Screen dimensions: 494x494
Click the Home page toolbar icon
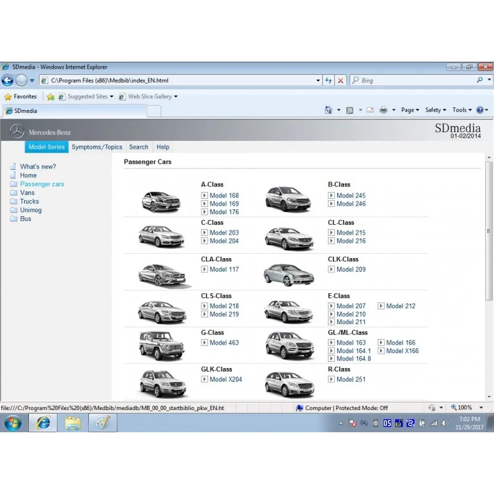[x=329, y=110]
